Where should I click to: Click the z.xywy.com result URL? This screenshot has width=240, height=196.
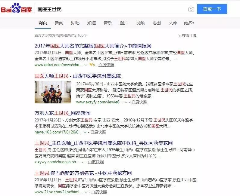pos(57,162)
